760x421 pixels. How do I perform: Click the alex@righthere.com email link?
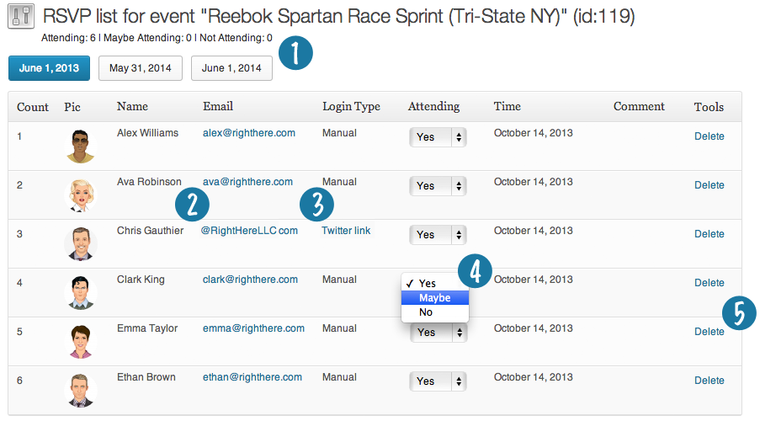click(x=248, y=133)
